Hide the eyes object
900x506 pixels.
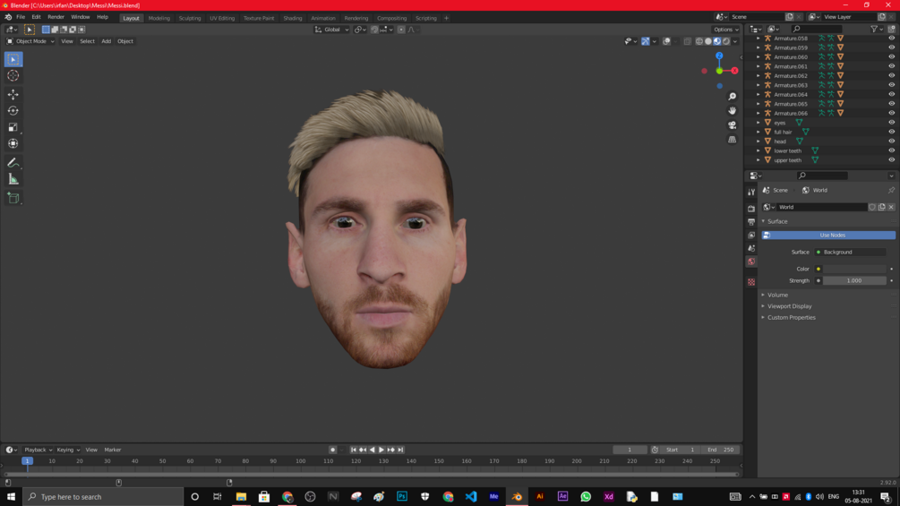[891, 123]
